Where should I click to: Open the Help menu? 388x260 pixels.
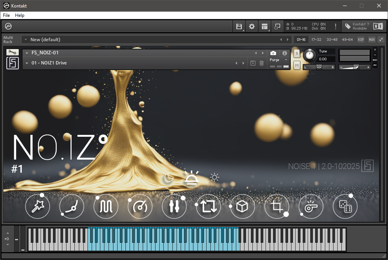click(x=20, y=15)
